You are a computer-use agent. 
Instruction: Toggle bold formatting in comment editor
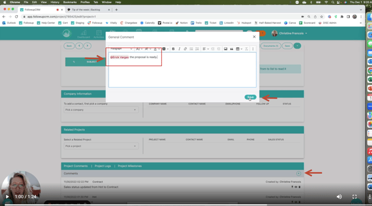tap(173, 49)
